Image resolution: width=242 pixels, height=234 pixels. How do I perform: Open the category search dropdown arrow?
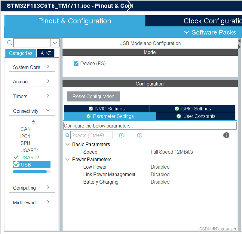[55, 43]
